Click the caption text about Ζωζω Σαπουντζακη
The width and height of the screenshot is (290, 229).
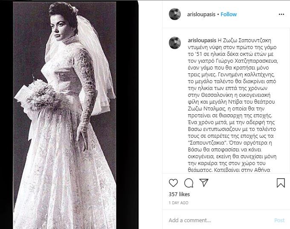(232, 105)
